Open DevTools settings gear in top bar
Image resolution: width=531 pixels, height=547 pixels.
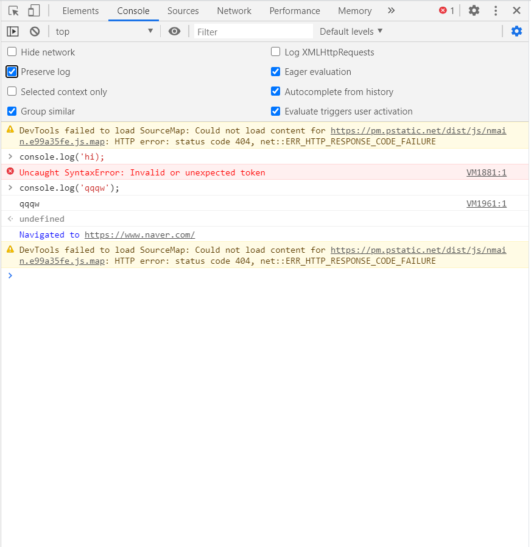[x=474, y=10]
